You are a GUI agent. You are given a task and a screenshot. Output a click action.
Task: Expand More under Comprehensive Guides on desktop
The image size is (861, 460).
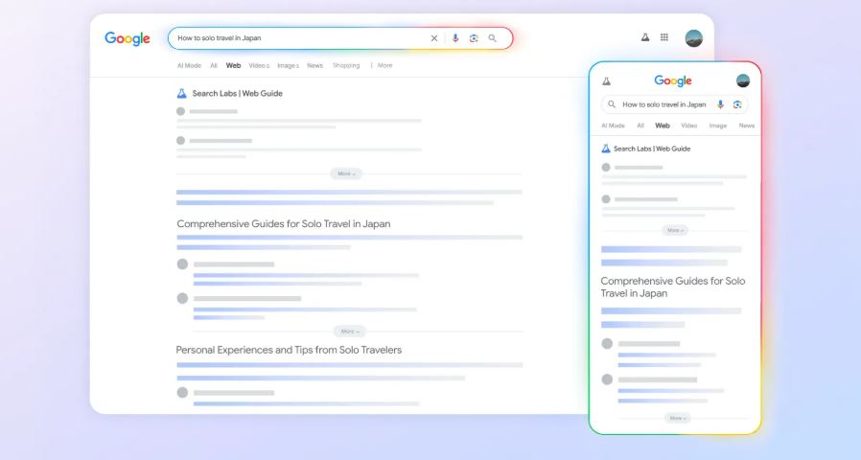[348, 332]
